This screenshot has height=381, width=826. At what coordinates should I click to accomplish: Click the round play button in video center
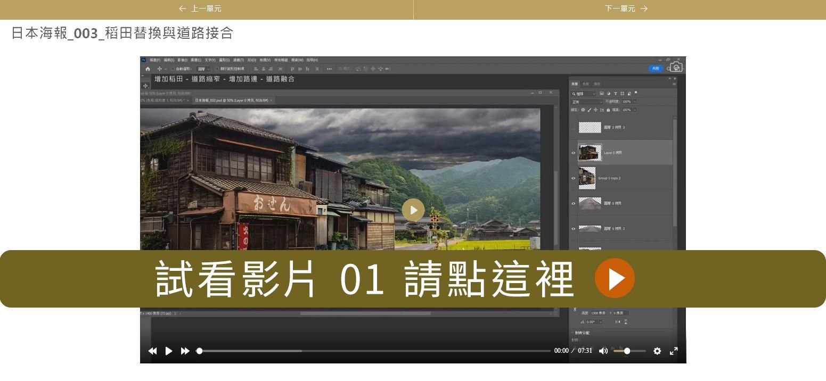tap(413, 210)
